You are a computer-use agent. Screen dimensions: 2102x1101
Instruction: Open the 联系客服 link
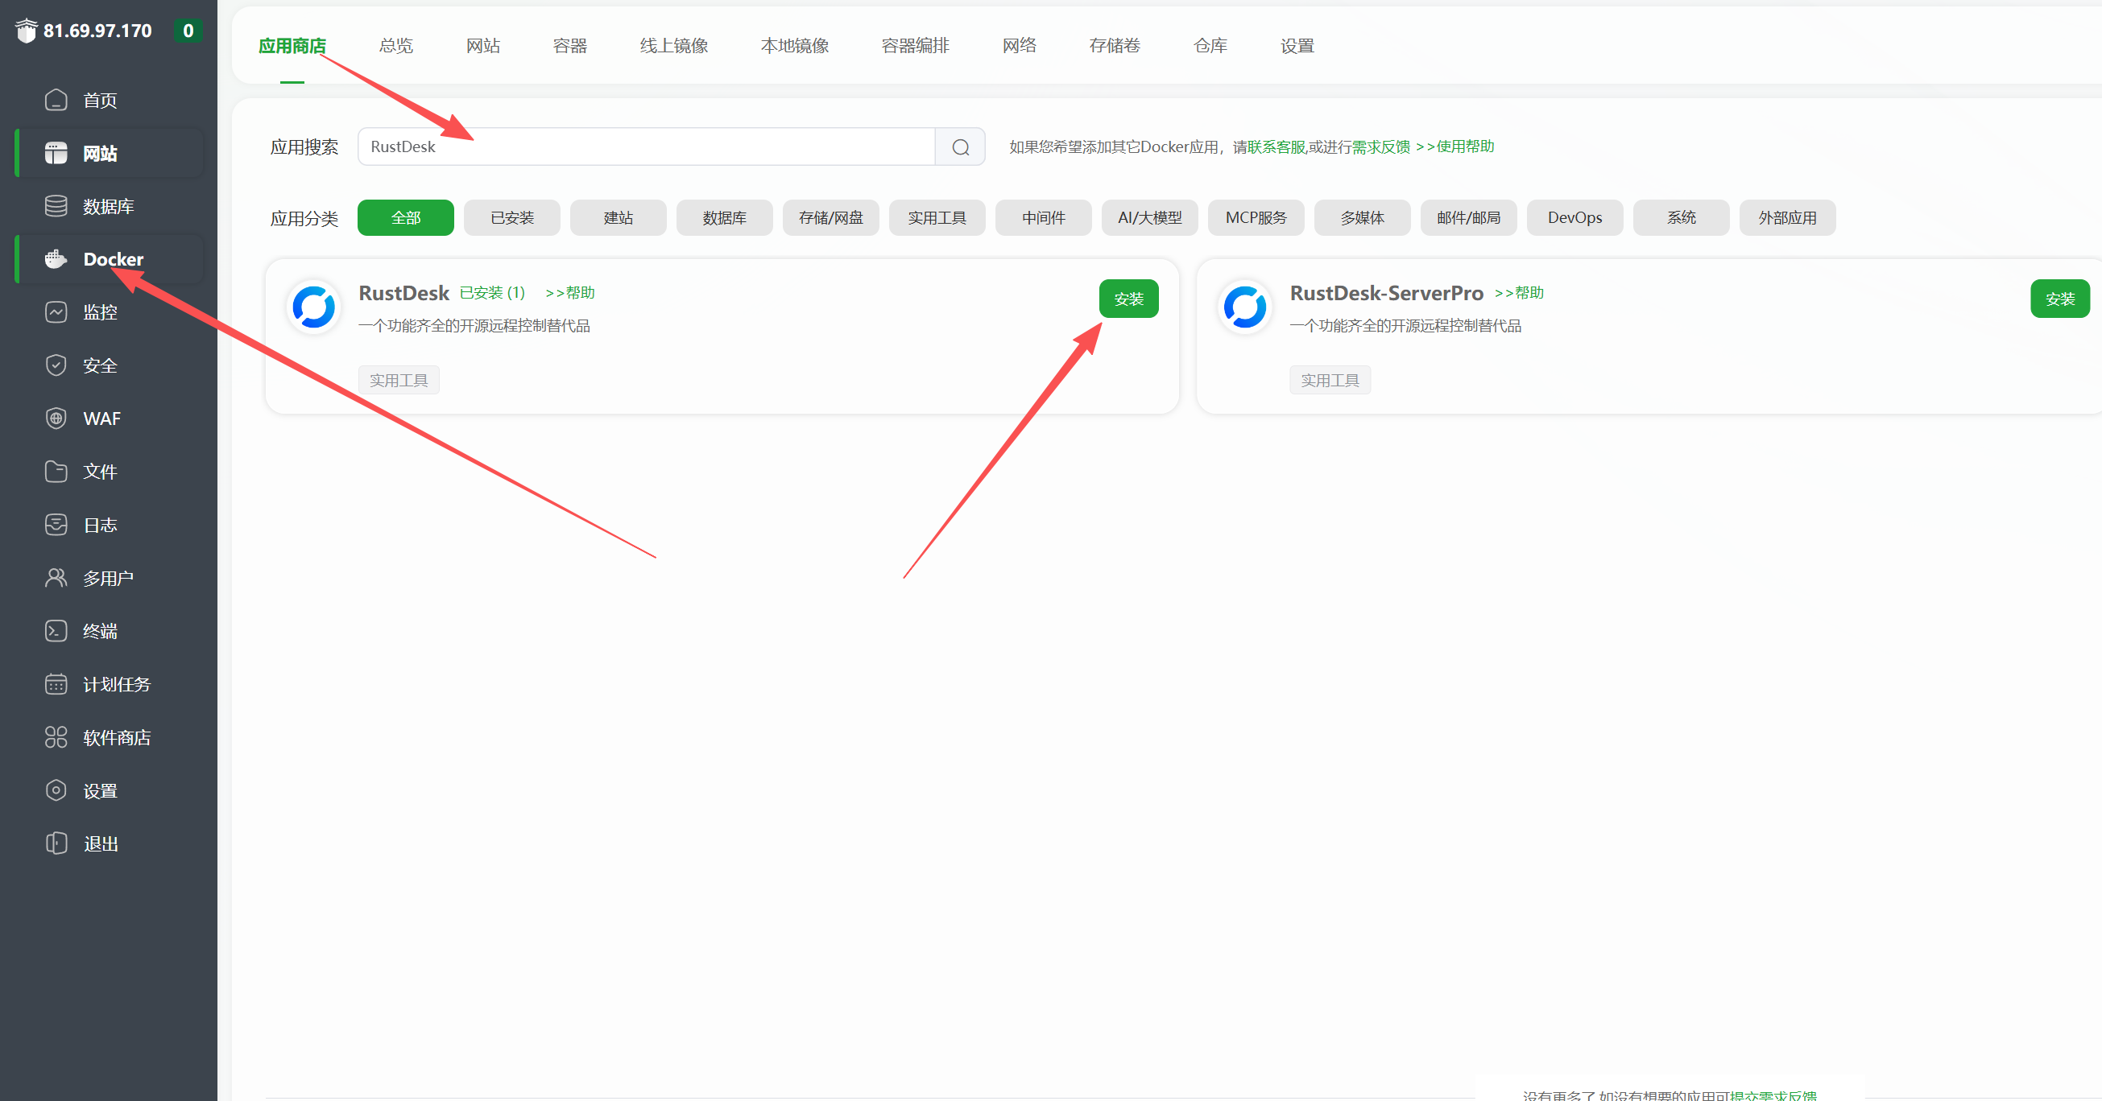click(x=1277, y=146)
